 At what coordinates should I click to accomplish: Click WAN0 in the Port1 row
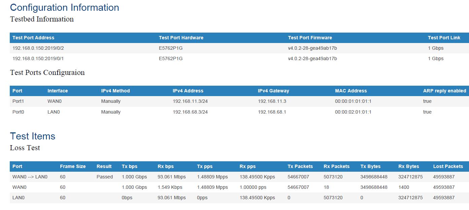tap(54, 101)
